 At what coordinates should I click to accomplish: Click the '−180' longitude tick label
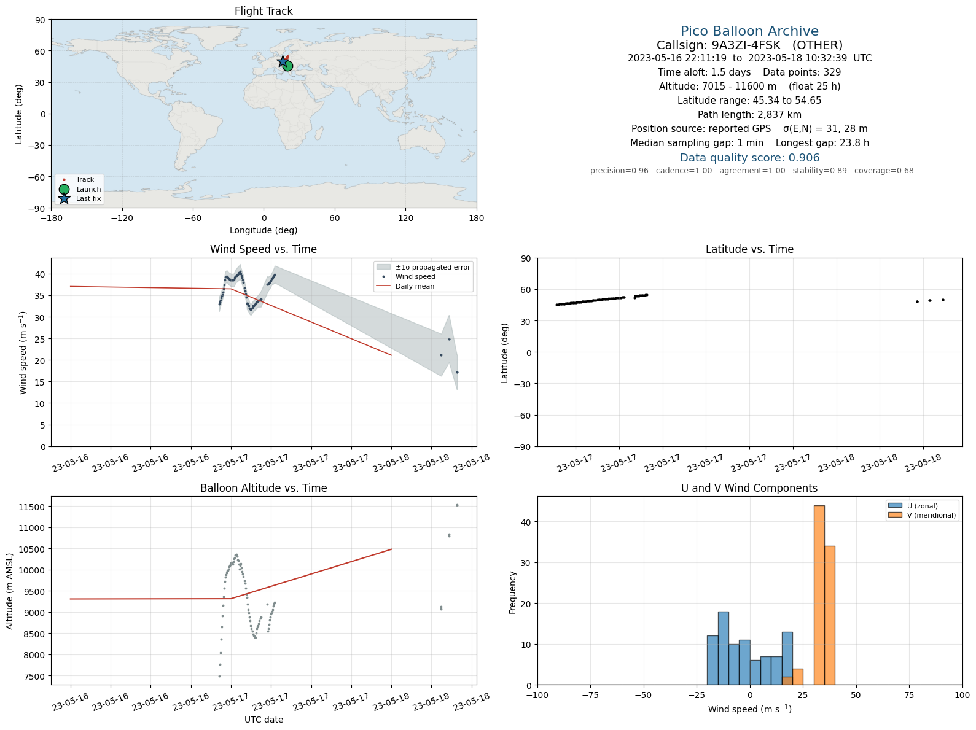point(51,218)
